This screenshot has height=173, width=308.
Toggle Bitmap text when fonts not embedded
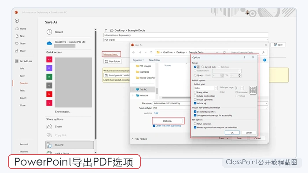coord(195,127)
